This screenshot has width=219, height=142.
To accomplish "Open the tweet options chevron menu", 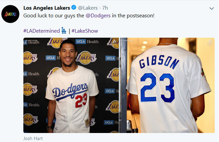I will pos(211,8).
